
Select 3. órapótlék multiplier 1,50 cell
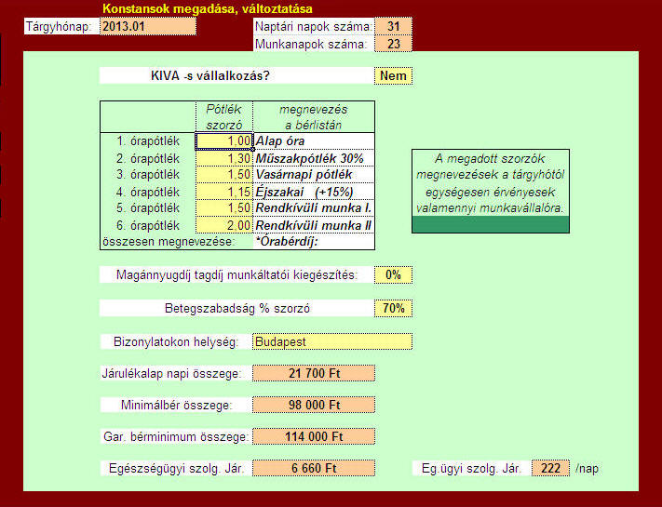[x=223, y=175]
